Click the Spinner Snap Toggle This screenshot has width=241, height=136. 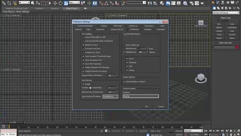coord(117,3)
